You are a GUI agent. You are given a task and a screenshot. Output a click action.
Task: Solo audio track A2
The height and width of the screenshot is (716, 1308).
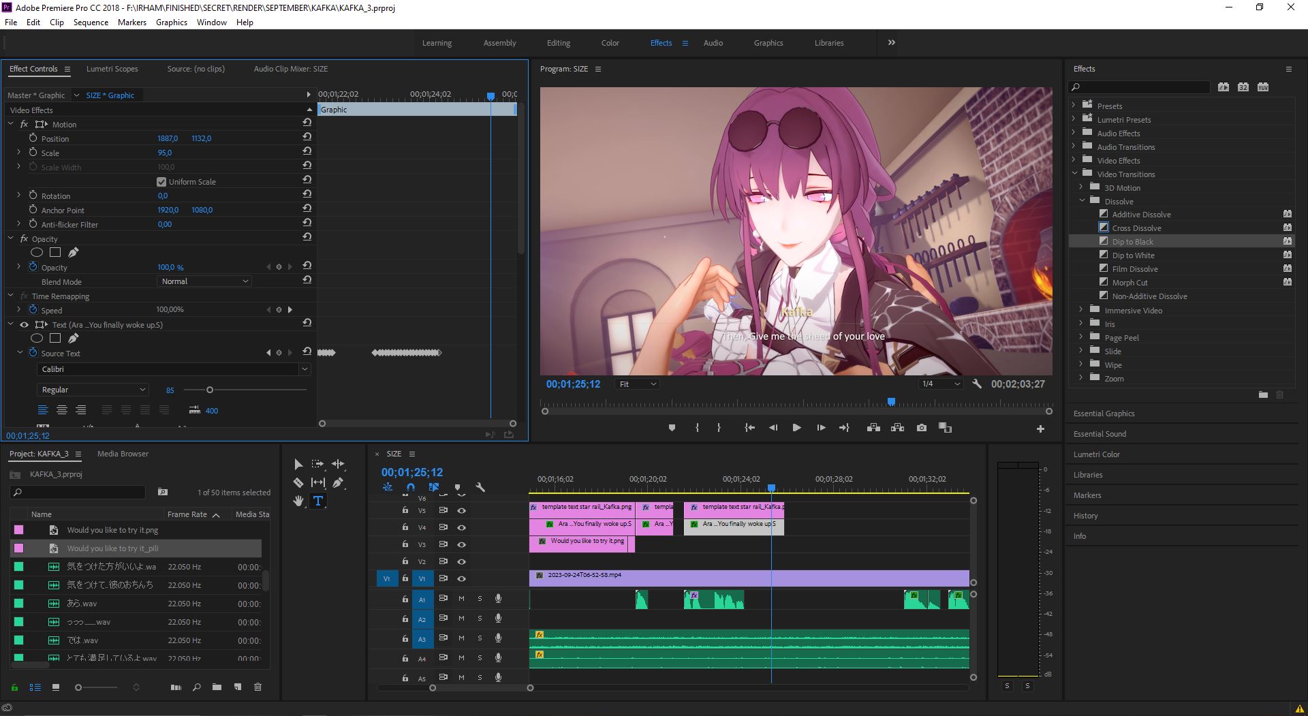[480, 619]
